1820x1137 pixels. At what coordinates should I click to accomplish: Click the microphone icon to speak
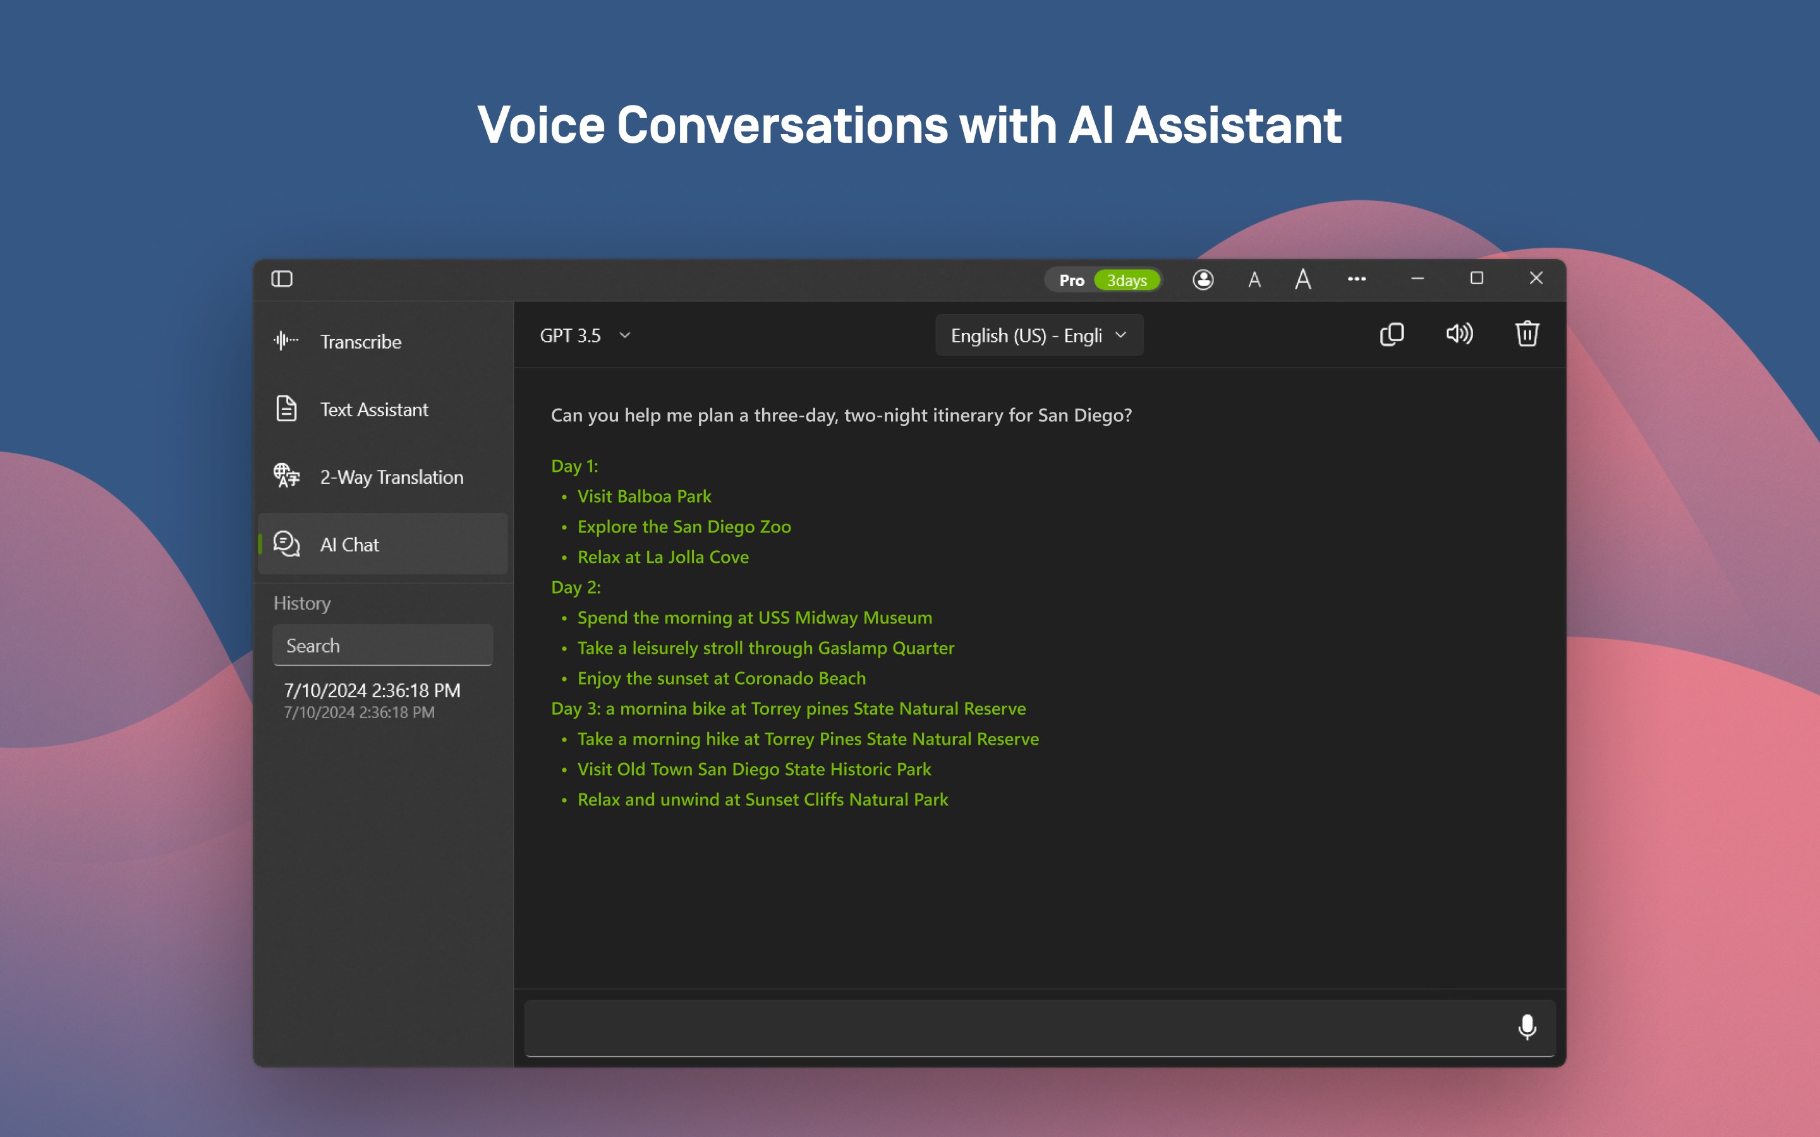[x=1526, y=1026]
